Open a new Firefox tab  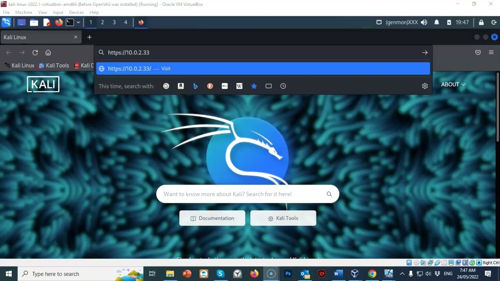[89, 37]
